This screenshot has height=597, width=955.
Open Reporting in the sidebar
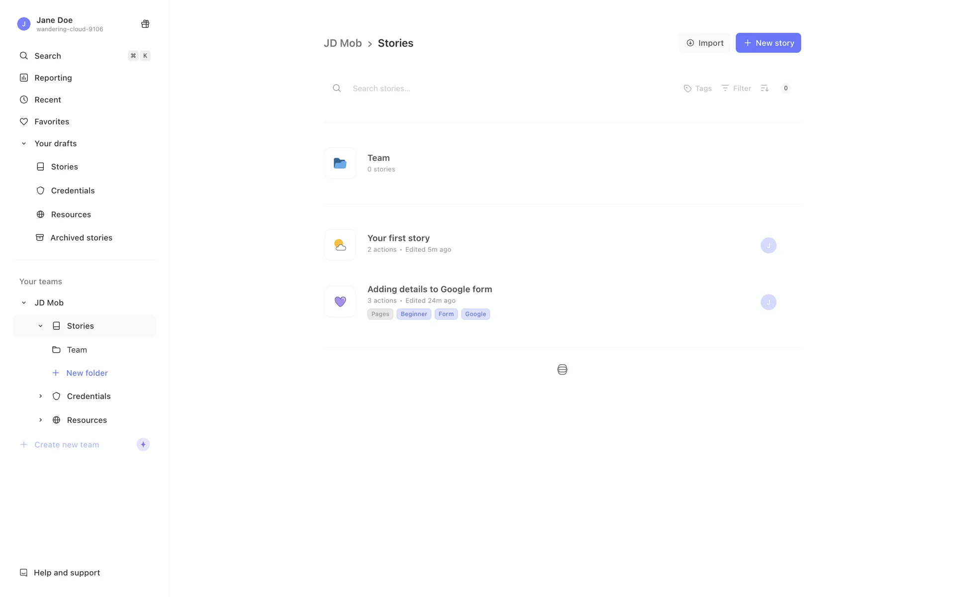53,78
